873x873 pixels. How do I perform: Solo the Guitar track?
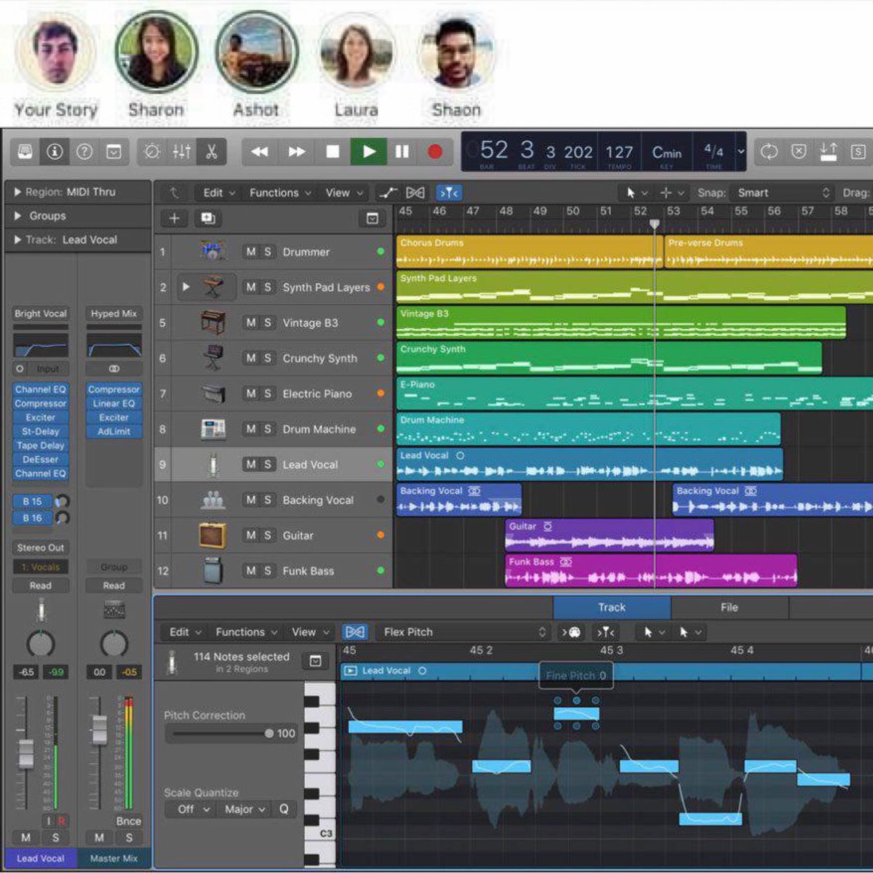[268, 535]
